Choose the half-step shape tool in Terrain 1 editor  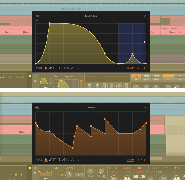point(59,160)
